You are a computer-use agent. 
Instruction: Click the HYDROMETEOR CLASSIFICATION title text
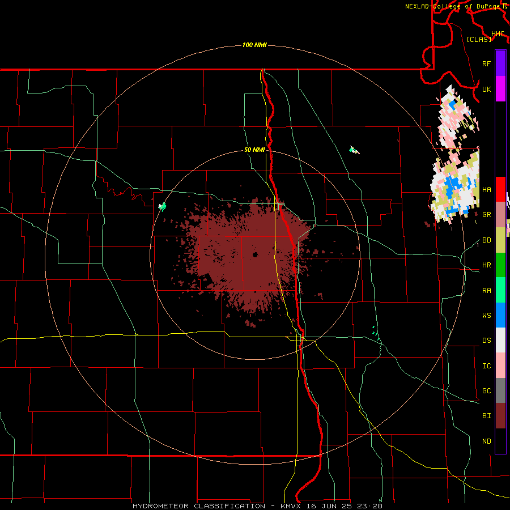click(x=199, y=506)
